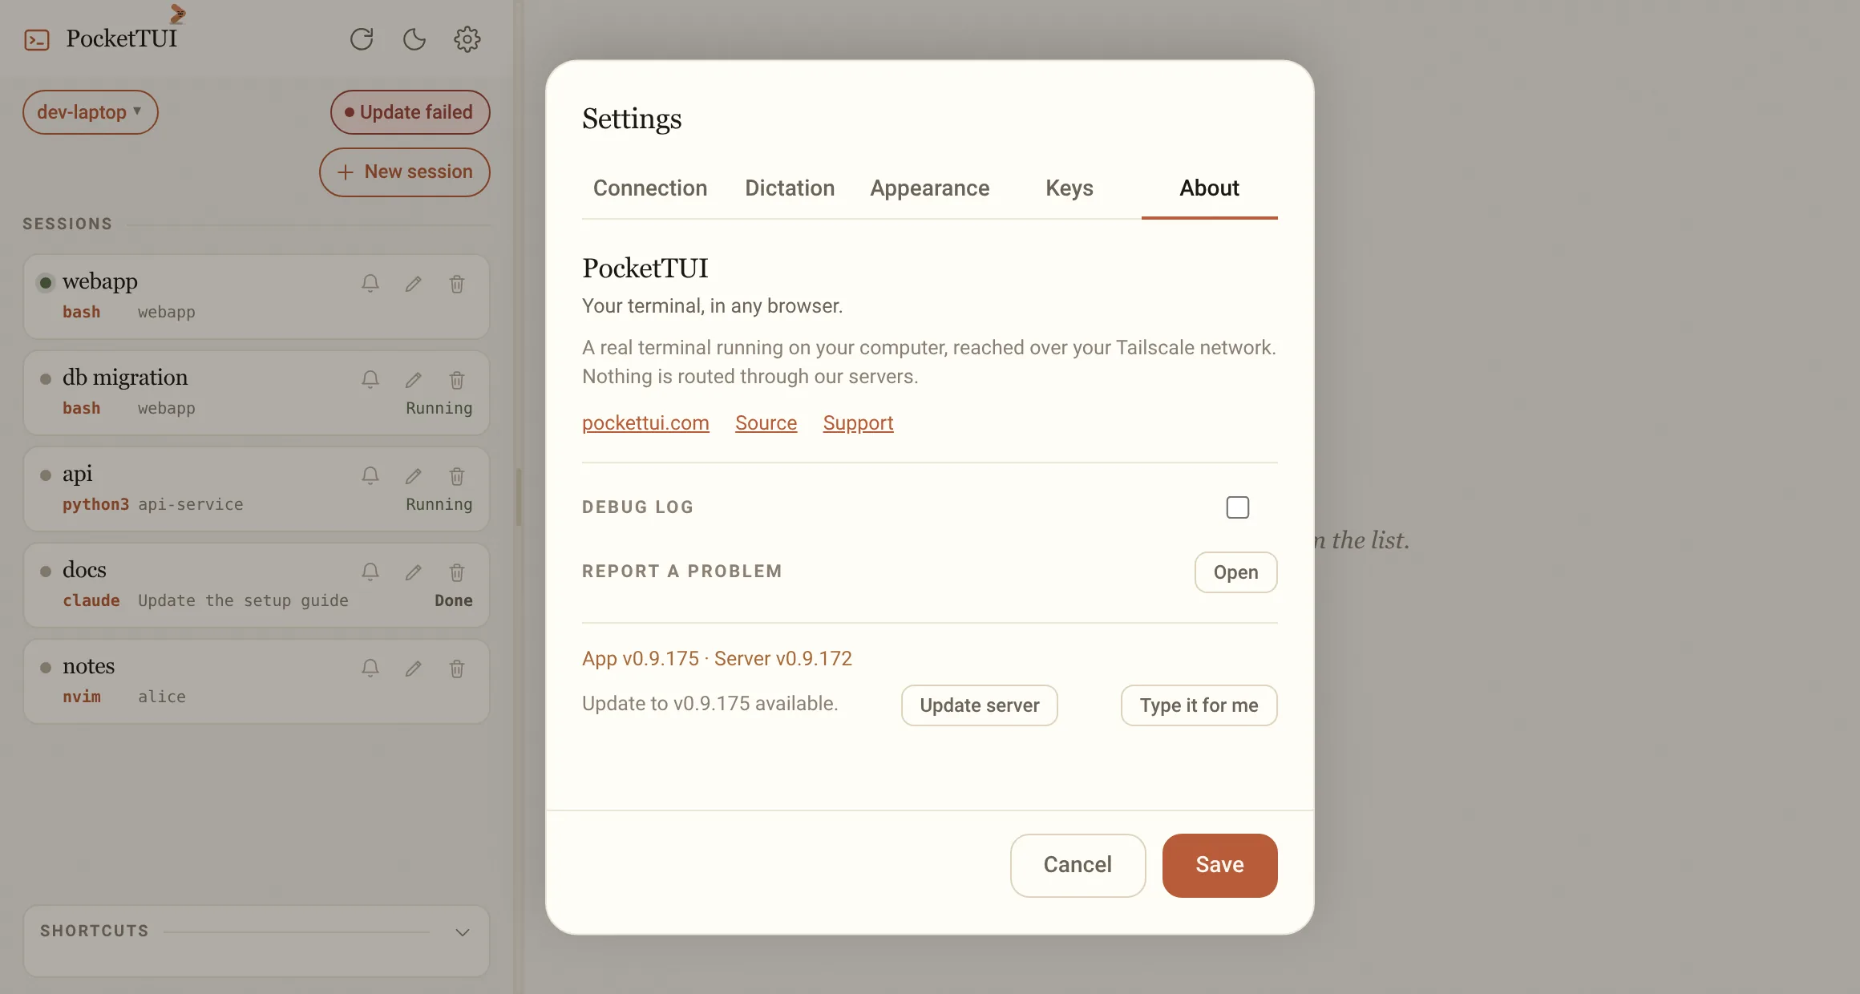The image size is (1860, 994).
Task: Delete the api session with trash icon
Action: [457, 475]
